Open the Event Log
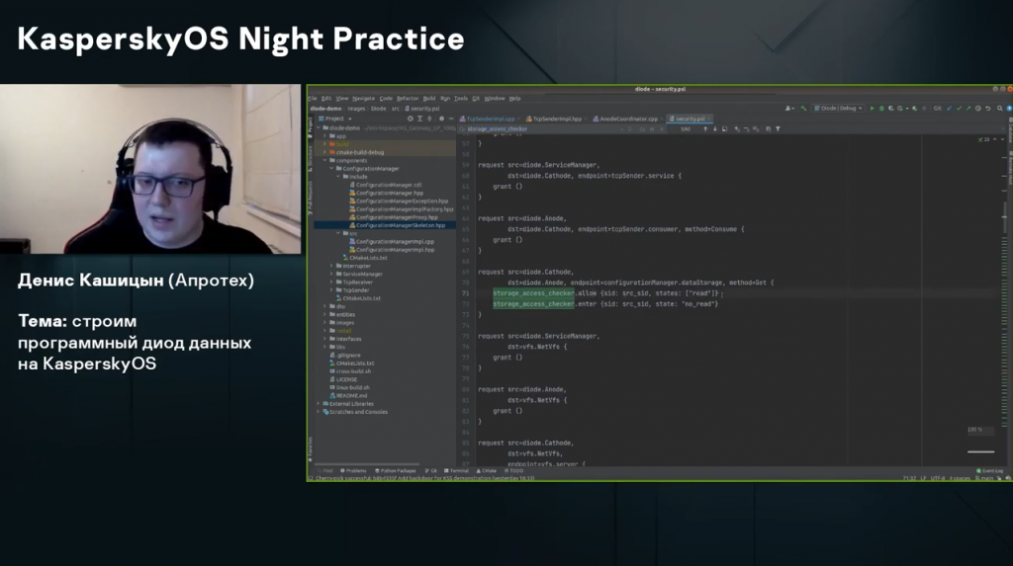This screenshot has width=1013, height=566. tap(989, 471)
